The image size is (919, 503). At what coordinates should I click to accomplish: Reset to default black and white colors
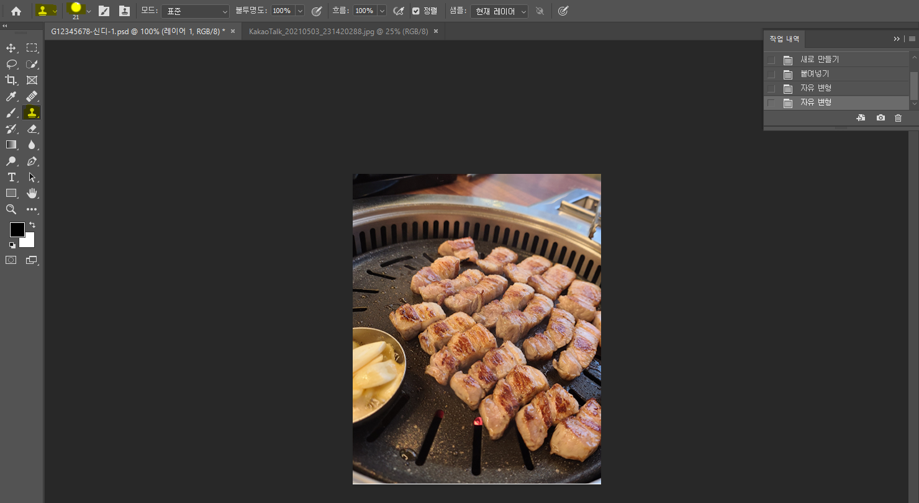click(12, 245)
